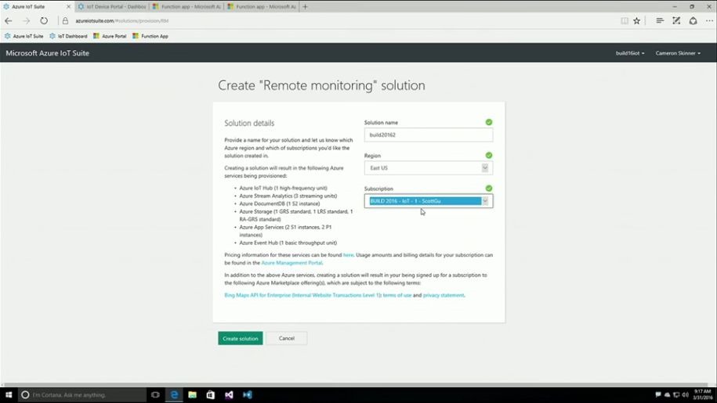Click the network icon in system tray
717x403 pixels.
point(675,395)
